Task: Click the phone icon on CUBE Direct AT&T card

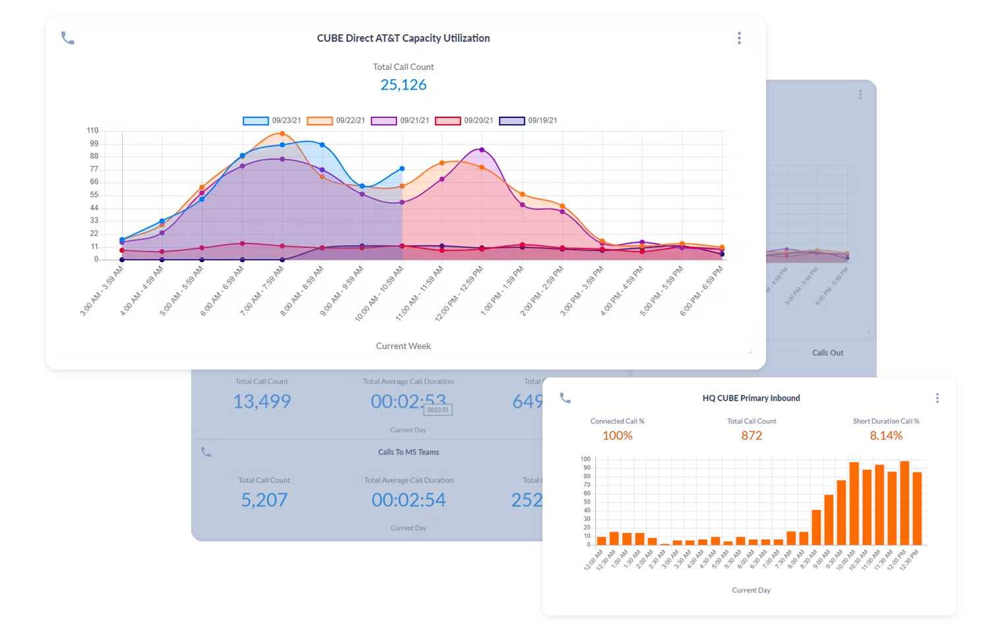Action: click(68, 38)
